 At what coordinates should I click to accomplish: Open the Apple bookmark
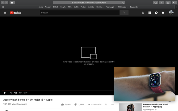(41, 7)
